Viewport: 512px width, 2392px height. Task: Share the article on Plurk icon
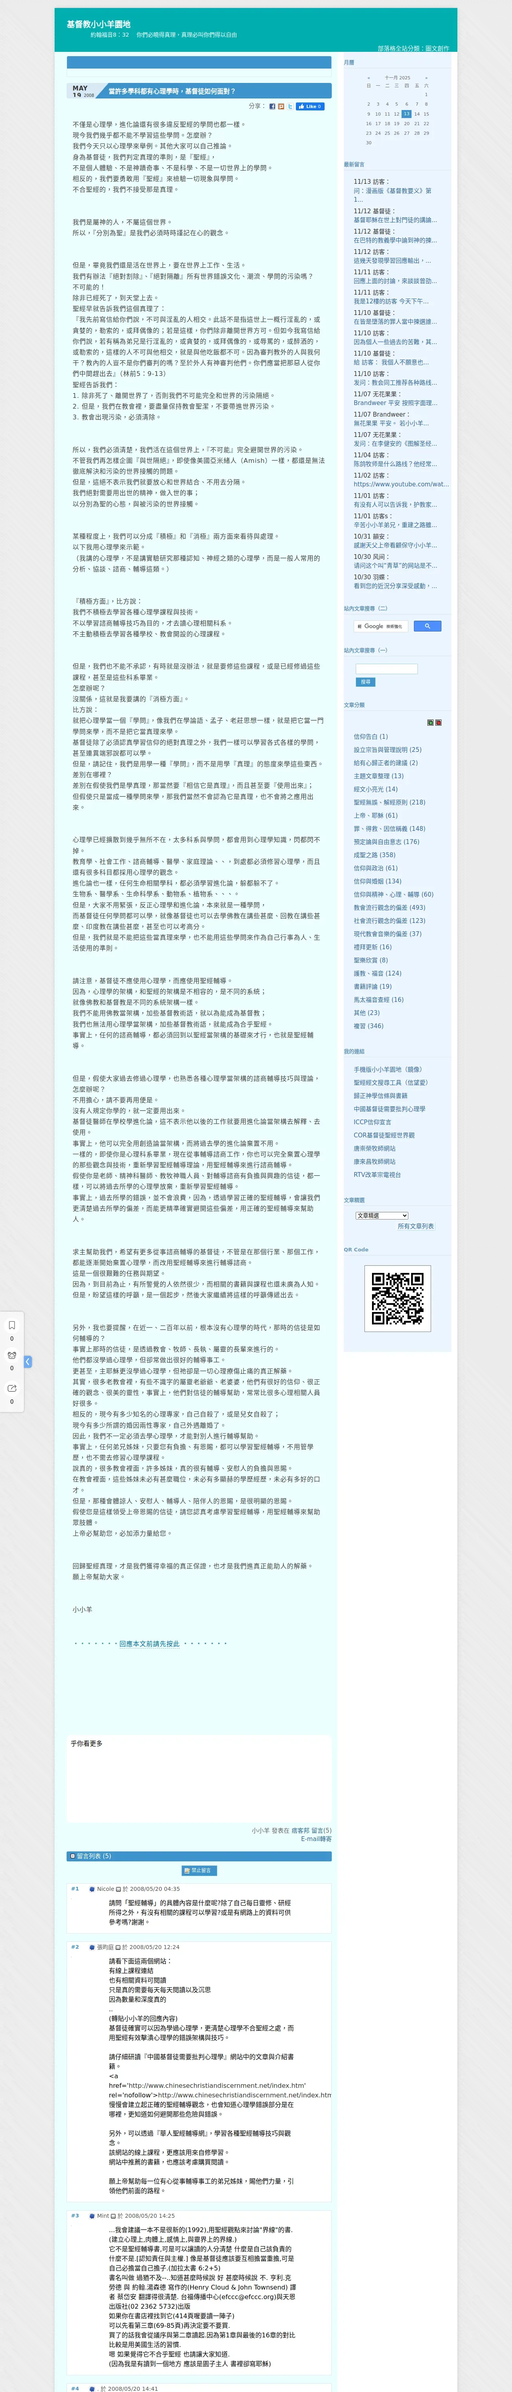282,107
